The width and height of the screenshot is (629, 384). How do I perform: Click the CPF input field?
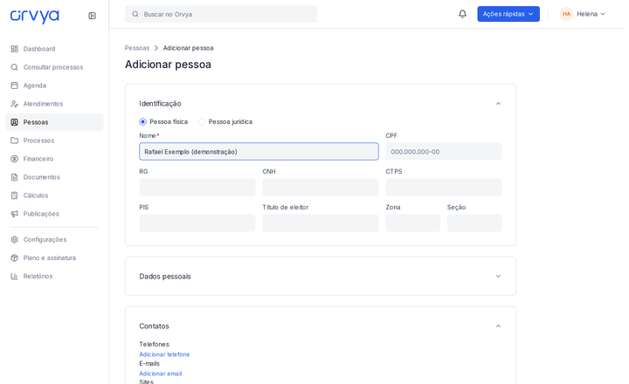click(444, 152)
